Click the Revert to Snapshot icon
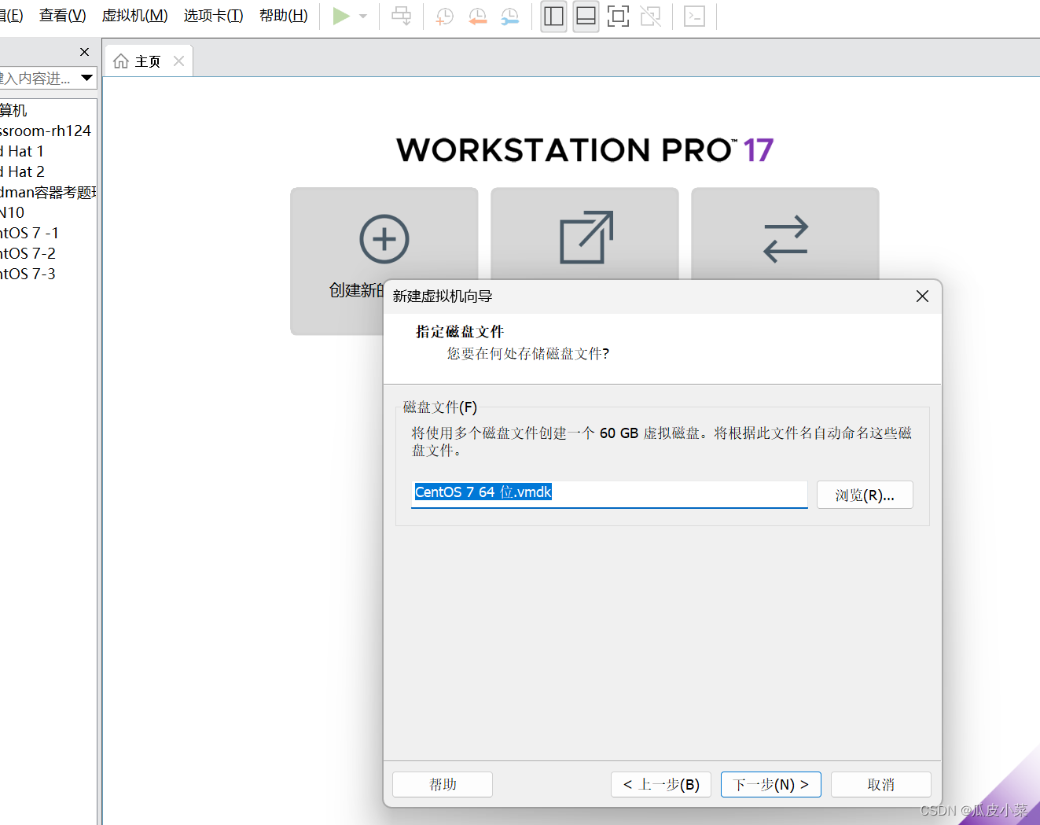Screen dimensions: 1040x825 (x=477, y=17)
